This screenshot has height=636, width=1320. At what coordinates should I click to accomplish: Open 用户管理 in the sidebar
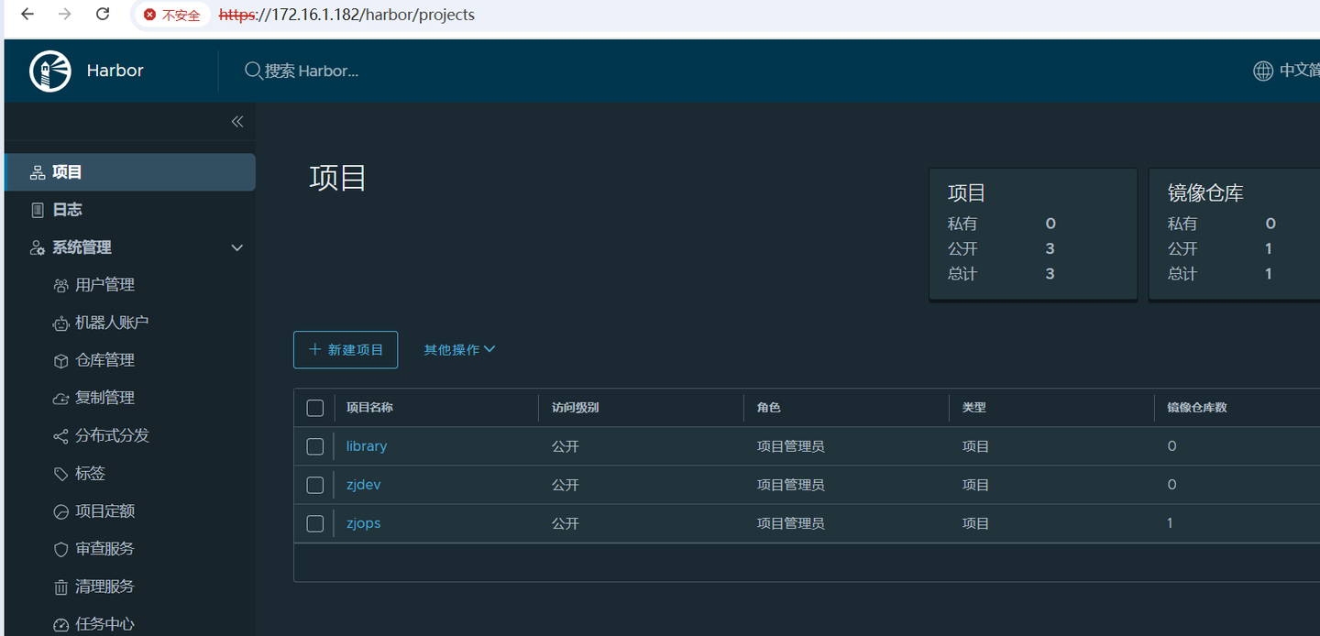point(106,284)
